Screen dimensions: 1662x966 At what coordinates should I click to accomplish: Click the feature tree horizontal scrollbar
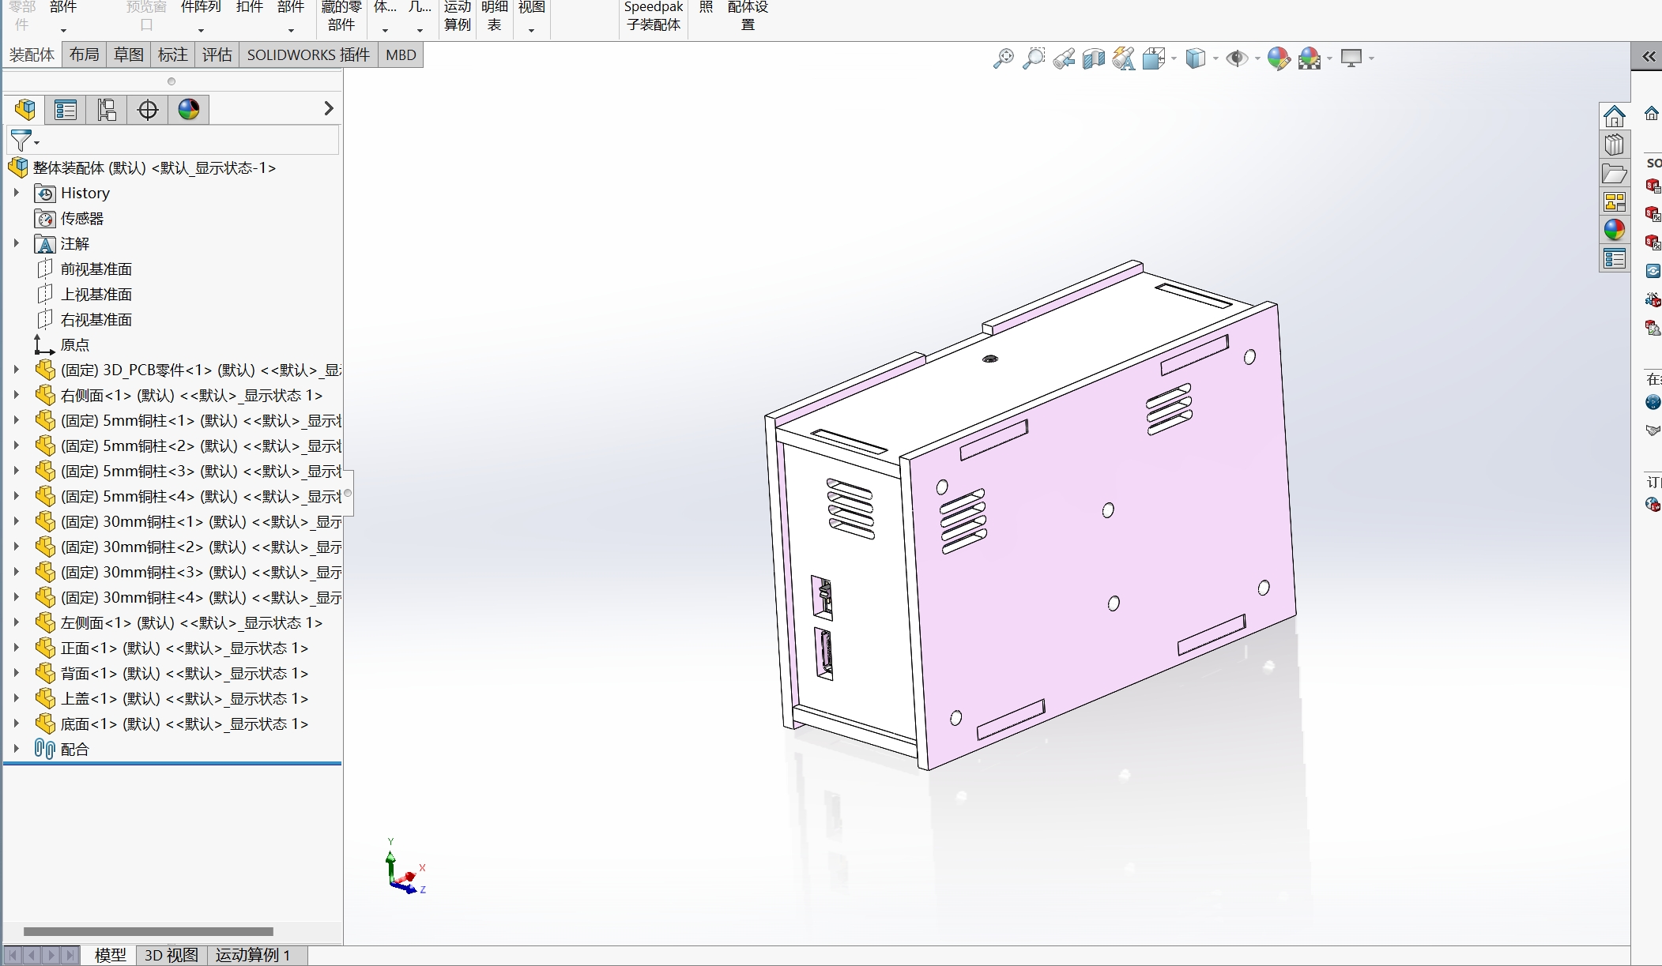pyautogui.click(x=148, y=931)
